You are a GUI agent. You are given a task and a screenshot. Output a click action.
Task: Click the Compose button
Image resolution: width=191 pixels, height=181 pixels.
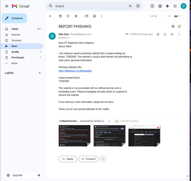[14, 18]
